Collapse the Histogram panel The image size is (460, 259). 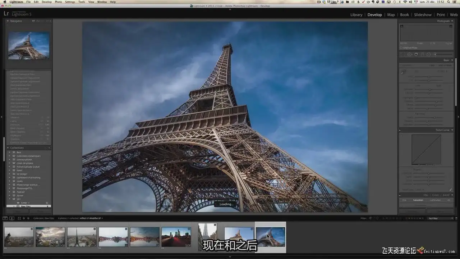(x=452, y=21)
